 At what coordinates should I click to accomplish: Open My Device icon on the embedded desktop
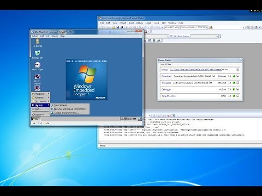[x=38, y=43]
